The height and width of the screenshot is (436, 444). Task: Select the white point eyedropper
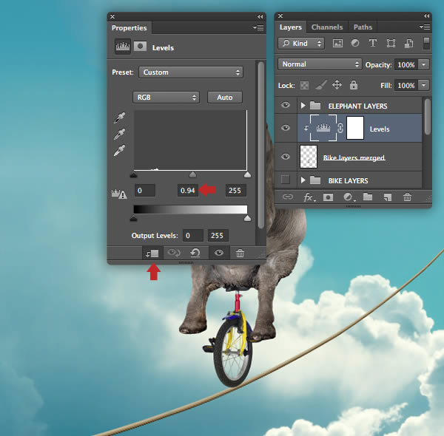119,151
